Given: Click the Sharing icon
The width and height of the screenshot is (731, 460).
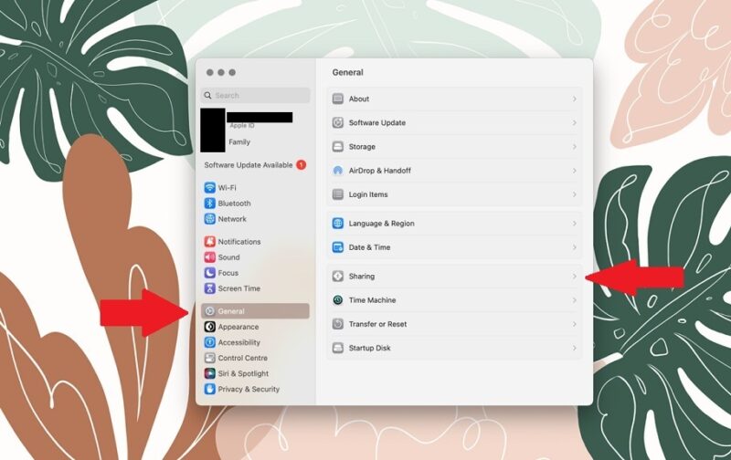Looking at the screenshot, I should click(x=338, y=277).
